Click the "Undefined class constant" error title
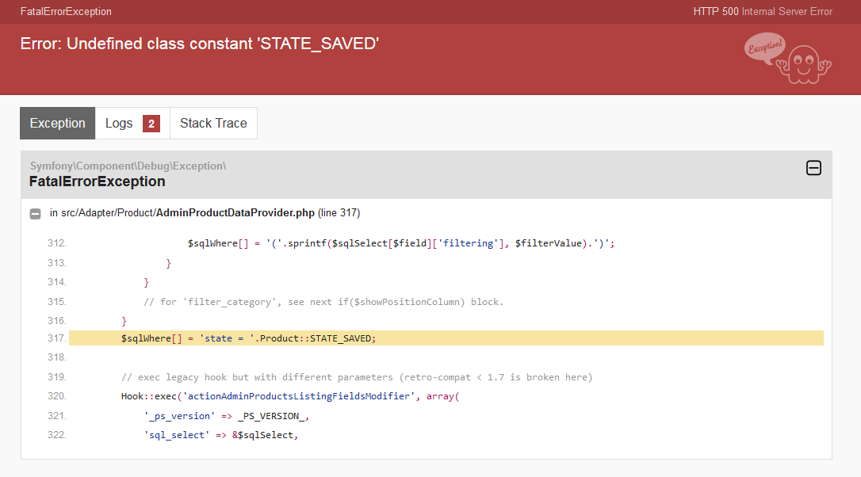Viewport: 861px width, 477px height. tap(200, 44)
